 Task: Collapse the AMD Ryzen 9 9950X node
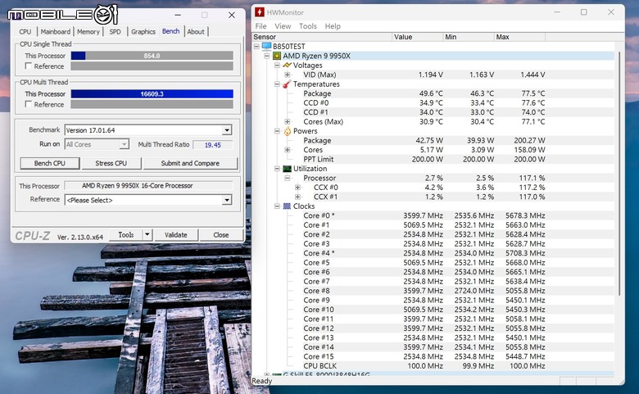pyautogui.click(x=267, y=56)
